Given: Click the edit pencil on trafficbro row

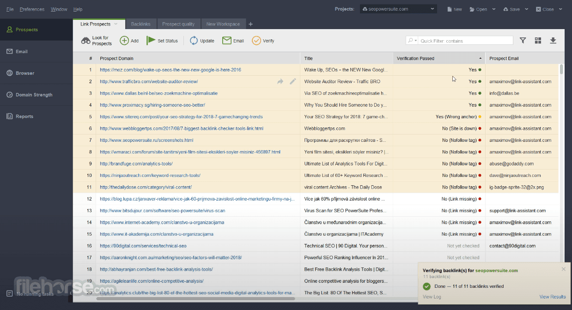Looking at the screenshot, I should [x=292, y=81].
